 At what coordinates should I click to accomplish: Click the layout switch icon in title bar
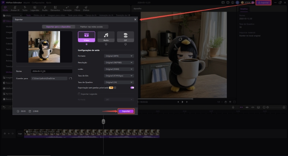click(x=223, y=3)
